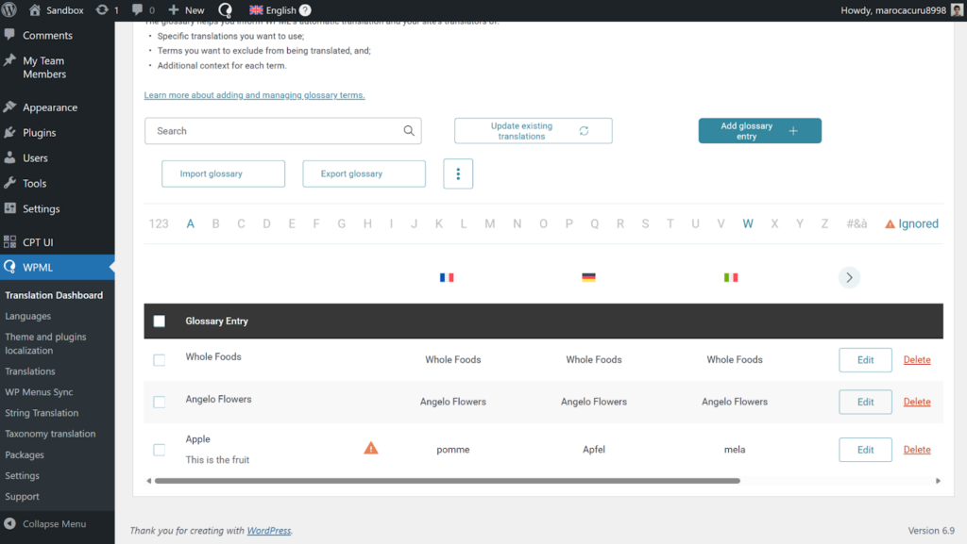Image resolution: width=967 pixels, height=544 pixels.
Task: Open the WordPress logo menu
Action: pos(9,9)
